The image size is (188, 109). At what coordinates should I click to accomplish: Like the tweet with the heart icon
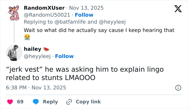[x=10, y=102]
